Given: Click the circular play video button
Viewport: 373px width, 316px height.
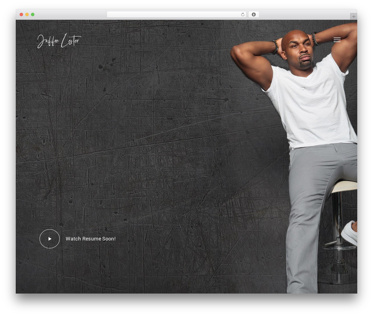Looking at the screenshot, I should click(50, 239).
